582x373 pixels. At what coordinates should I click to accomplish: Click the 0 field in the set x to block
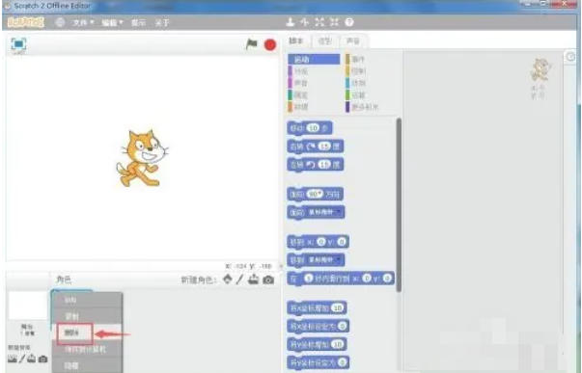(343, 326)
